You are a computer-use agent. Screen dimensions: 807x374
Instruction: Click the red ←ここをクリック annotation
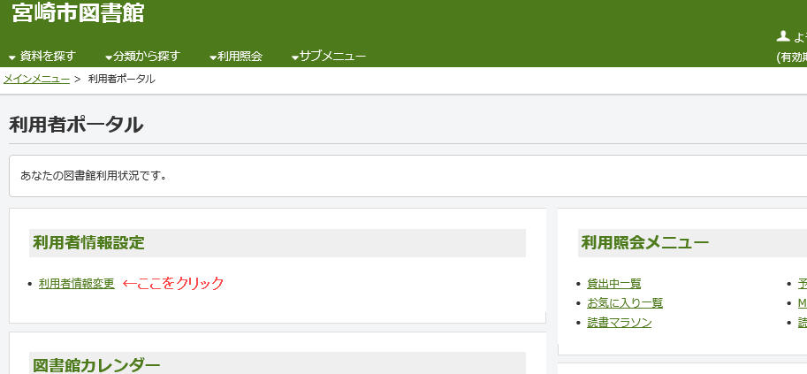pyautogui.click(x=173, y=283)
